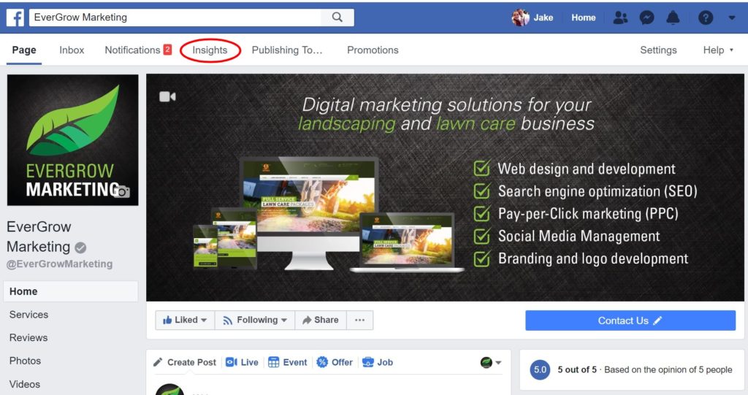Image resolution: width=748 pixels, height=395 pixels.
Task: Open Reviews in the left sidebar
Action: coord(28,338)
